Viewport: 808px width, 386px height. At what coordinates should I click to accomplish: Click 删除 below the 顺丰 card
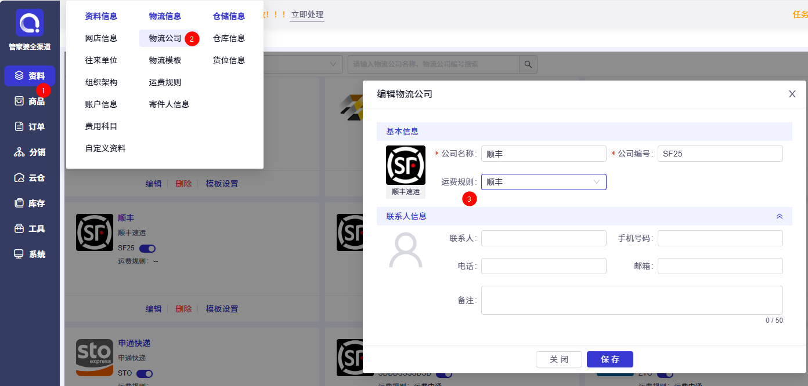(x=183, y=309)
